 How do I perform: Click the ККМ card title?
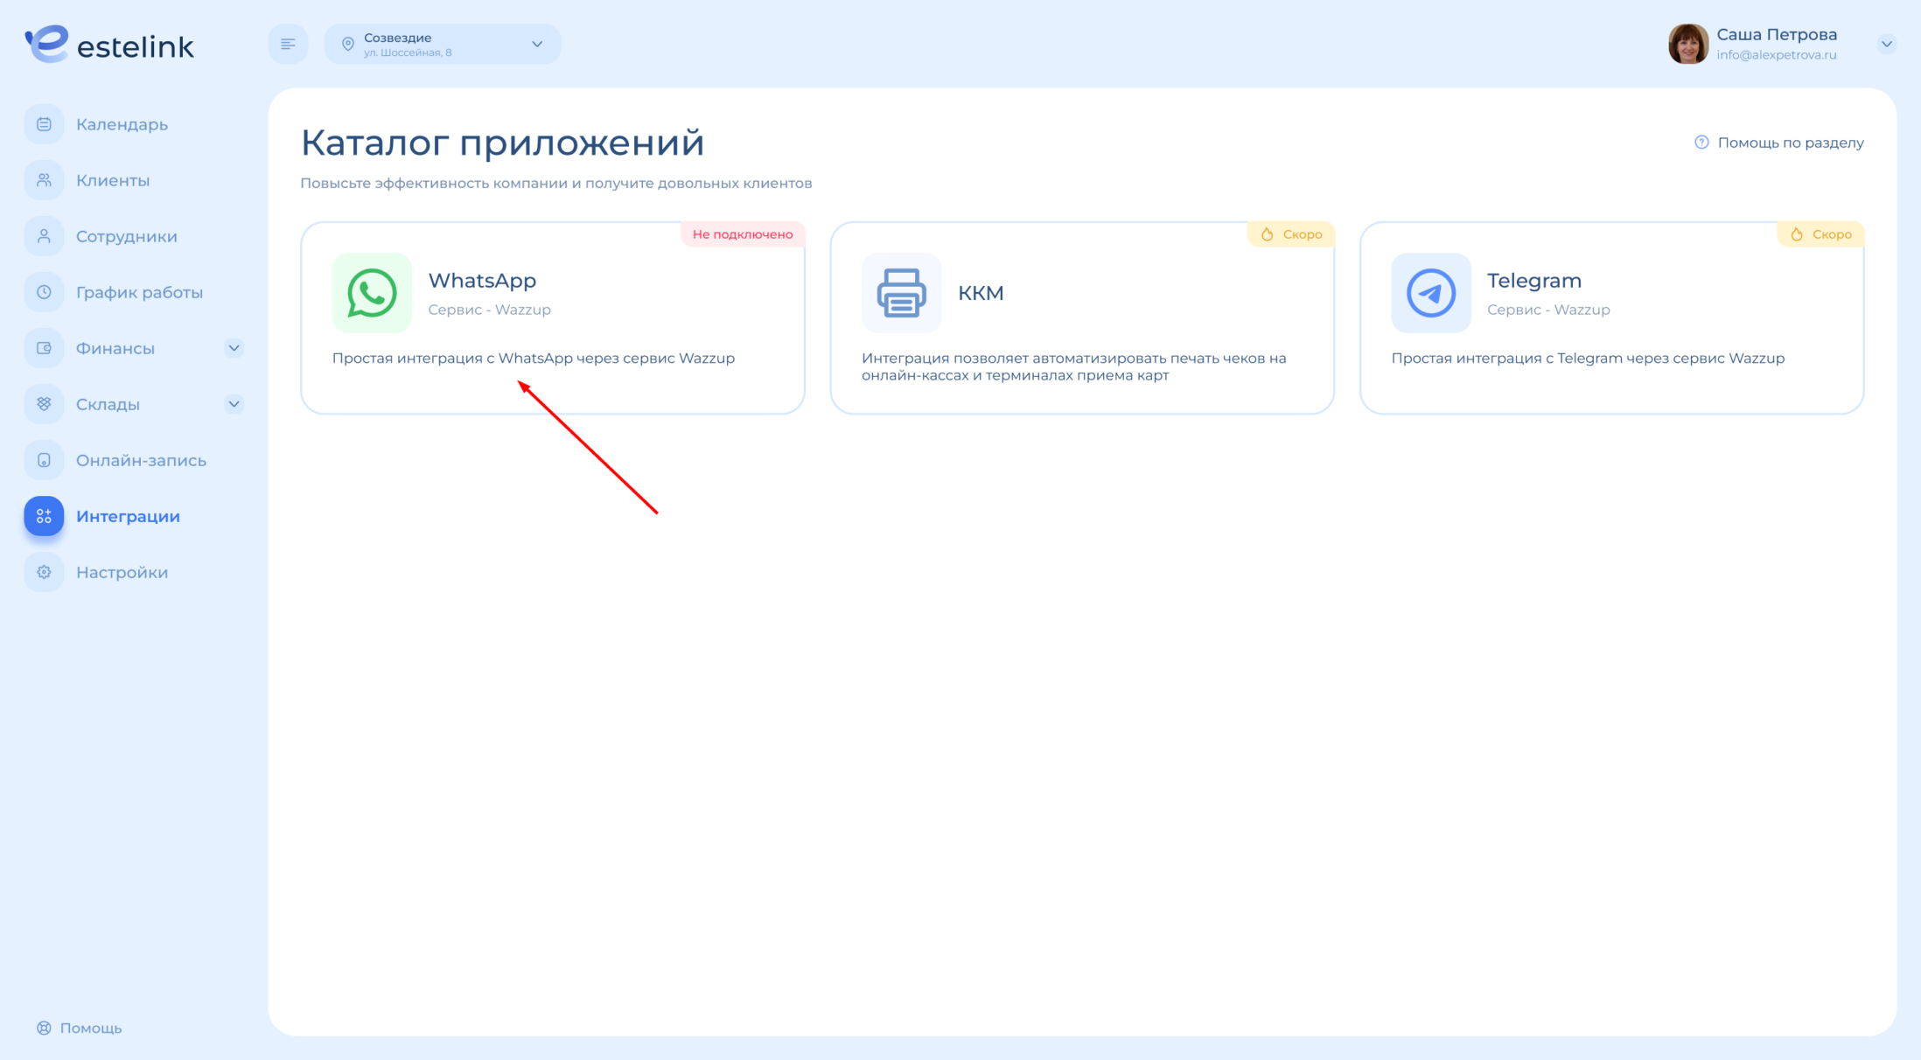pos(981,293)
